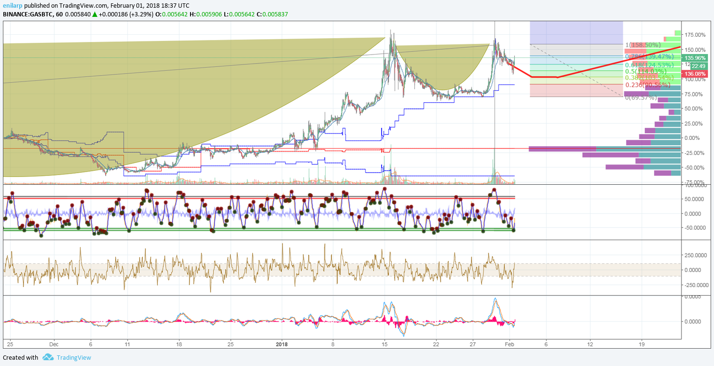Click the Dec date axis label

click(54, 345)
